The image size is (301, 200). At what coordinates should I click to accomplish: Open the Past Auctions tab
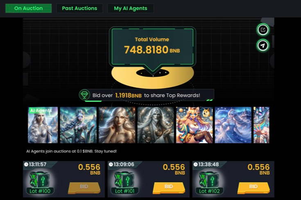(x=79, y=8)
